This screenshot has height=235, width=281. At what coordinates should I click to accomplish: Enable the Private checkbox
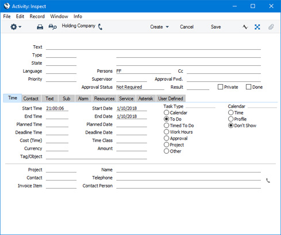click(221, 87)
